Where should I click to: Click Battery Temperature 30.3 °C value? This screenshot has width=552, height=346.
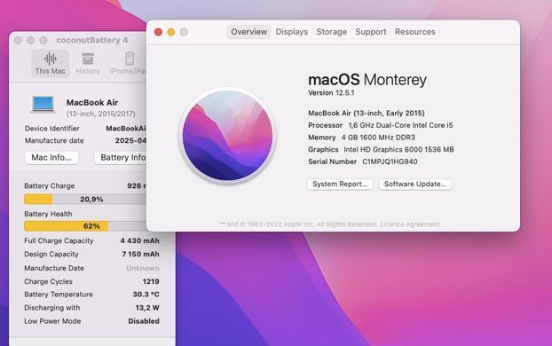click(x=146, y=295)
